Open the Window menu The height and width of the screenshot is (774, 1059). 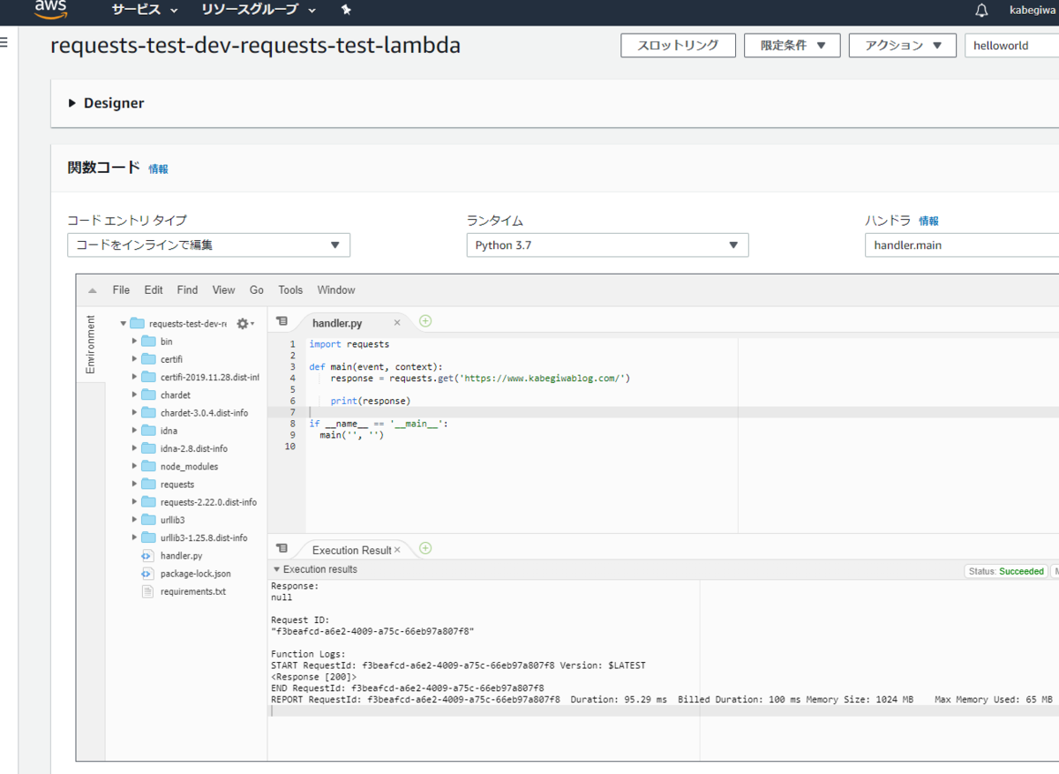pos(336,290)
